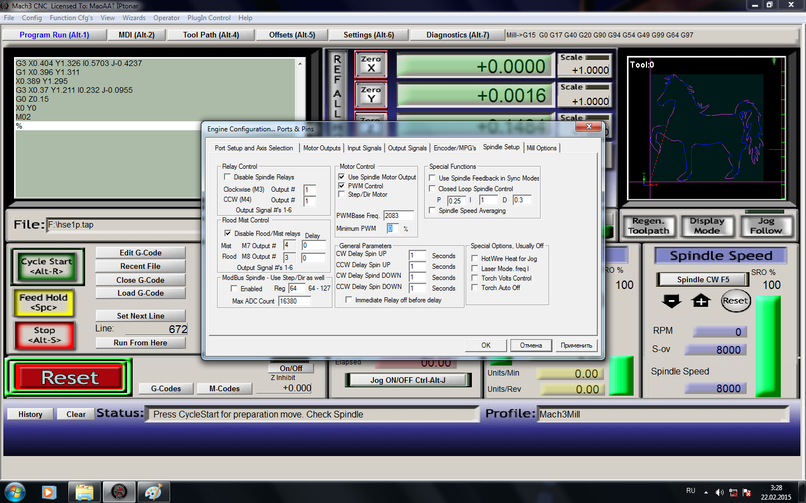Open Diagnostics Alt-7 screen
Viewport: 806px width, 503px height.
point(458,35)
